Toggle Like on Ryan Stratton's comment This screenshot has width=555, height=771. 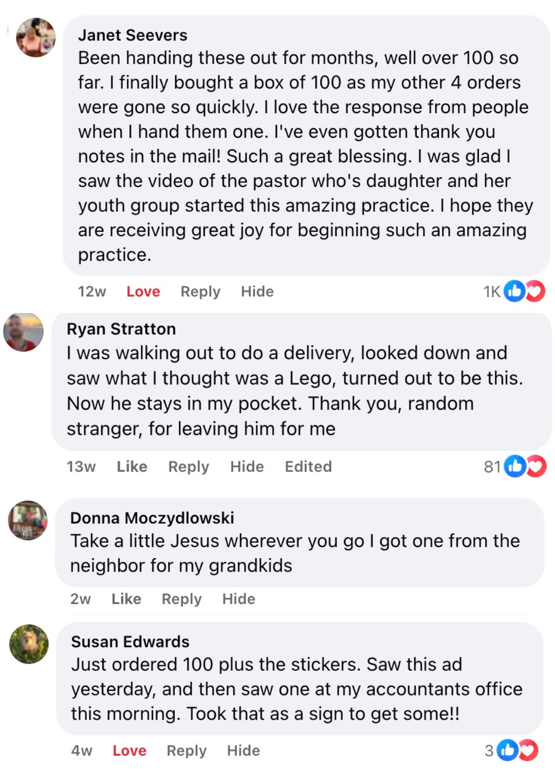[x=132, y=466]
